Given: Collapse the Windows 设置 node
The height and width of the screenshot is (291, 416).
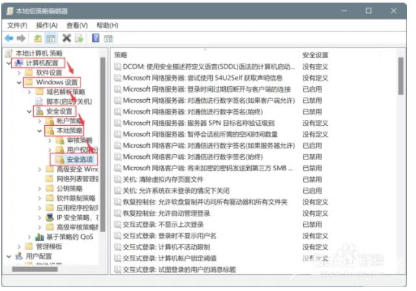Looking at the screenshot, I should click(19, 82).
